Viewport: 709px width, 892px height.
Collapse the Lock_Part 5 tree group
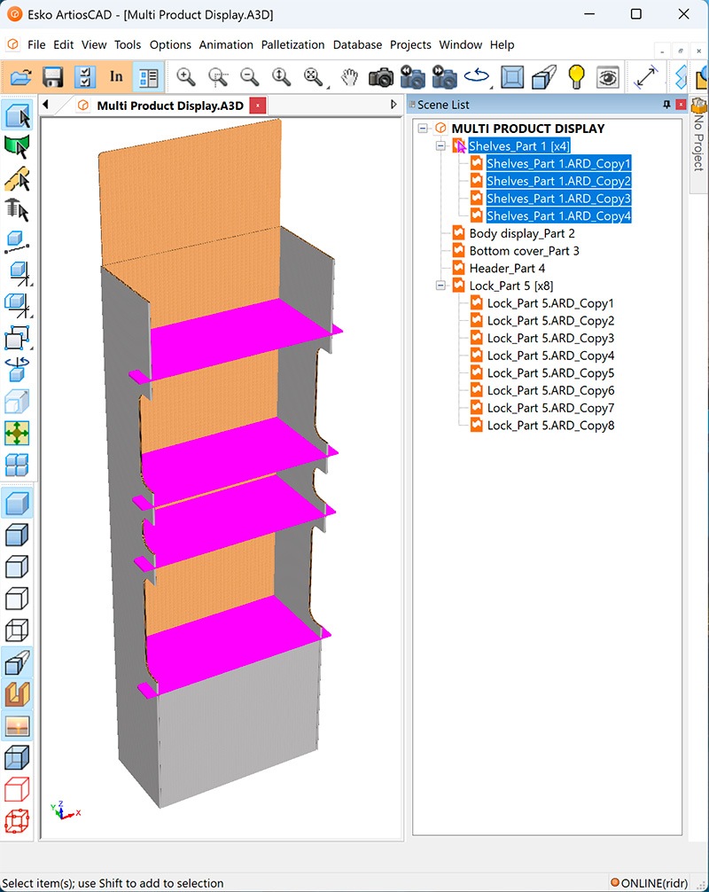(x=441, y=286)
